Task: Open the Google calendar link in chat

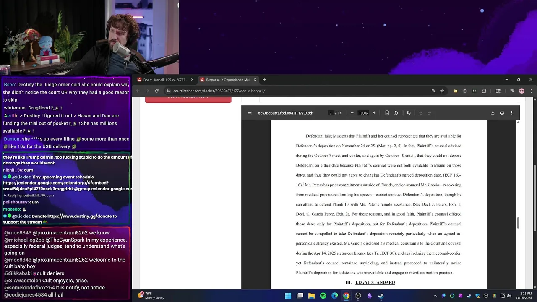Action: pyautogui.click(x=67, y=186)
